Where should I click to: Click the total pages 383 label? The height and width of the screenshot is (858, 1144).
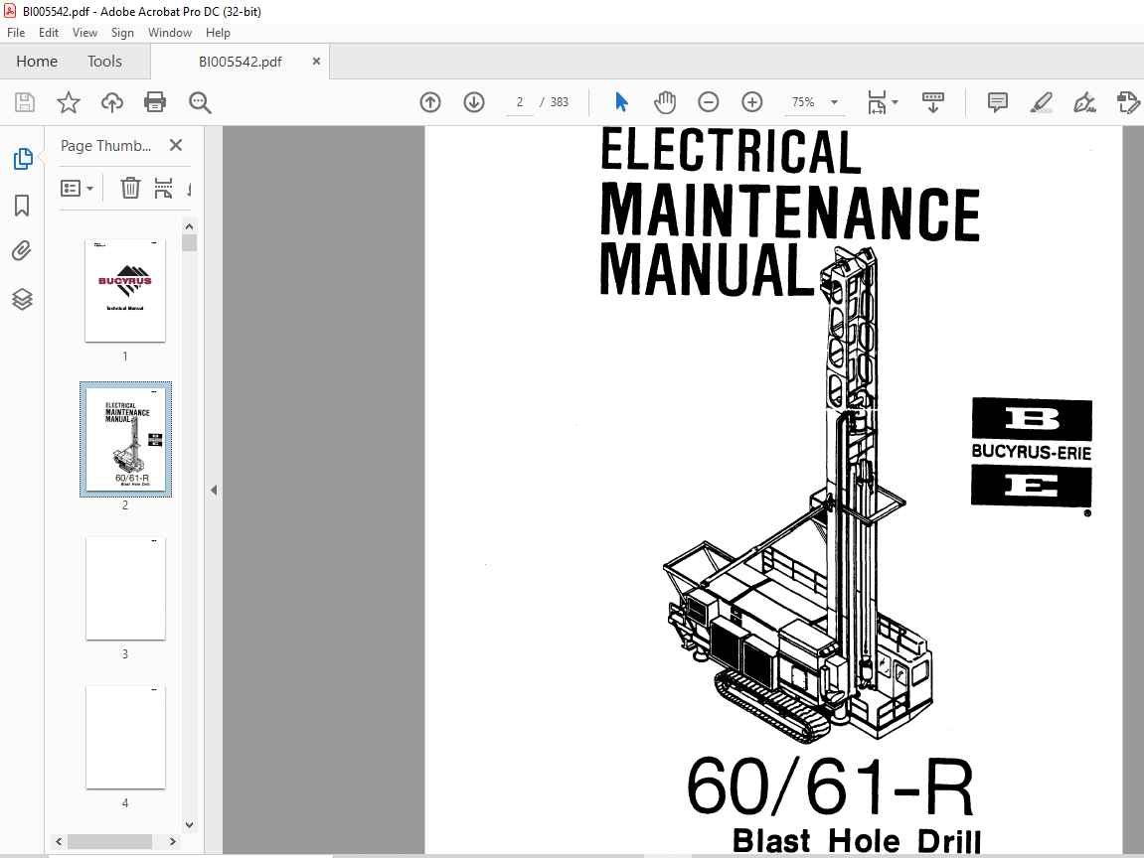click(560, 102)
